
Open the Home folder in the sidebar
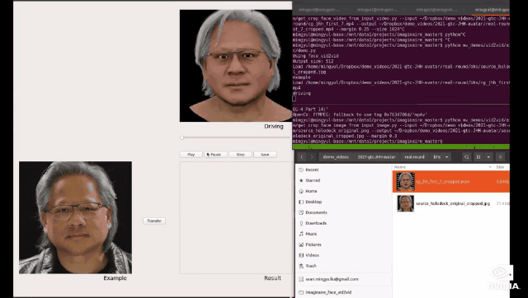click(311, 191)
